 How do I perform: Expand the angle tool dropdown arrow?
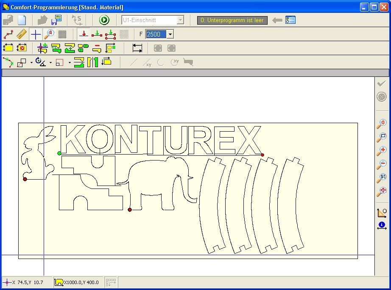pyautogui.click(x=50, y=63)
